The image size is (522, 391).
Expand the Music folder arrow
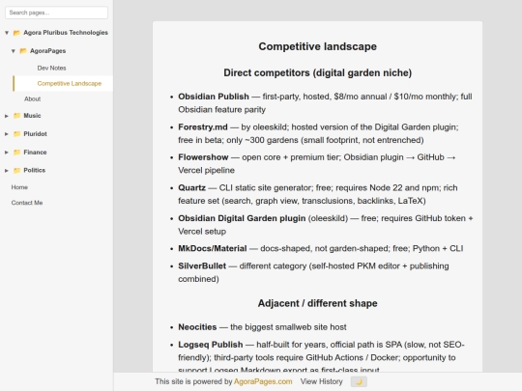(x=7, y=116)
